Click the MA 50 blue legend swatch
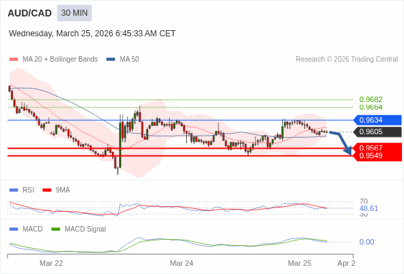404x274 pixels. (111, 60)
